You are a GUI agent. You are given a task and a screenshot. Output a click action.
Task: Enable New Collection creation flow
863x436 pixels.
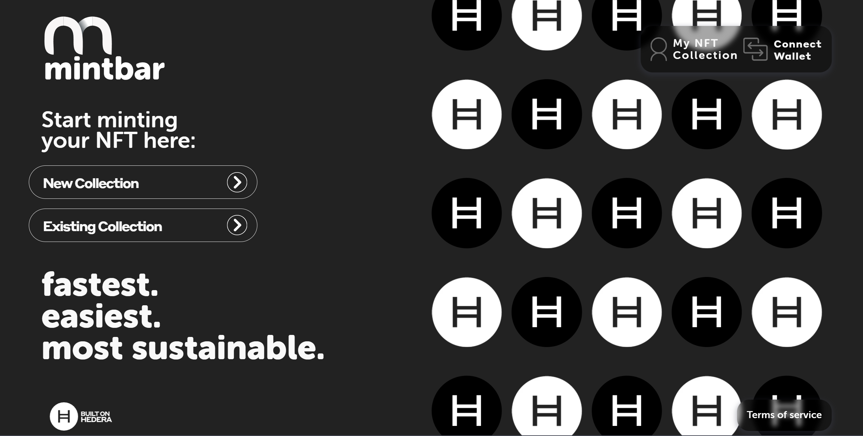pos(144,182)
